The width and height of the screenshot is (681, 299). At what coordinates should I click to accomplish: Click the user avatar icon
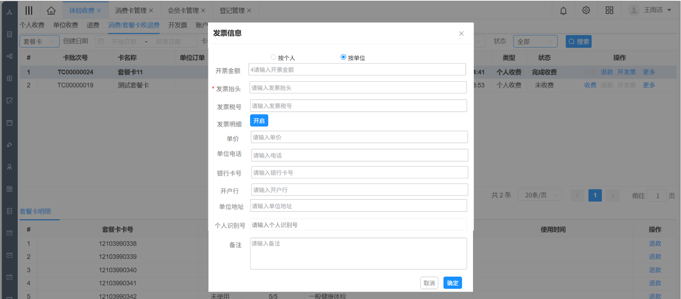[634, 10]
